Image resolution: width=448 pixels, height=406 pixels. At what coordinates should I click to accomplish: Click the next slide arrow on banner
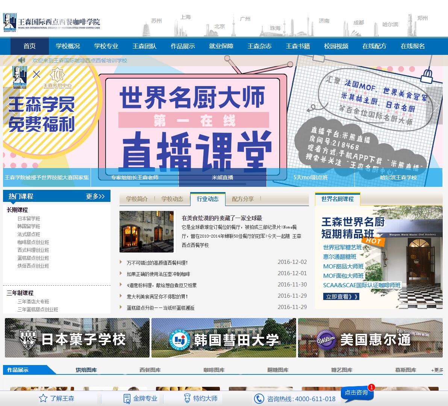434,106
